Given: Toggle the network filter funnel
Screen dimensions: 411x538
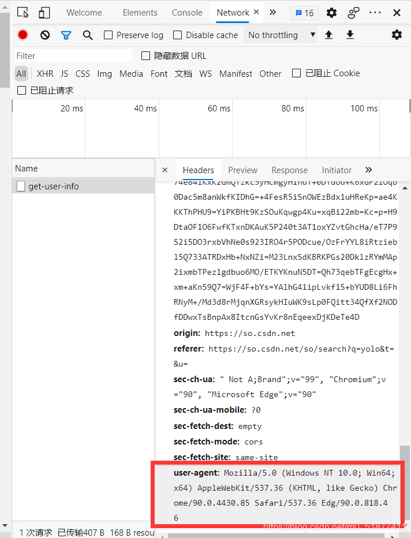Looking at the screenshot, I should click(x=66, y=35).
